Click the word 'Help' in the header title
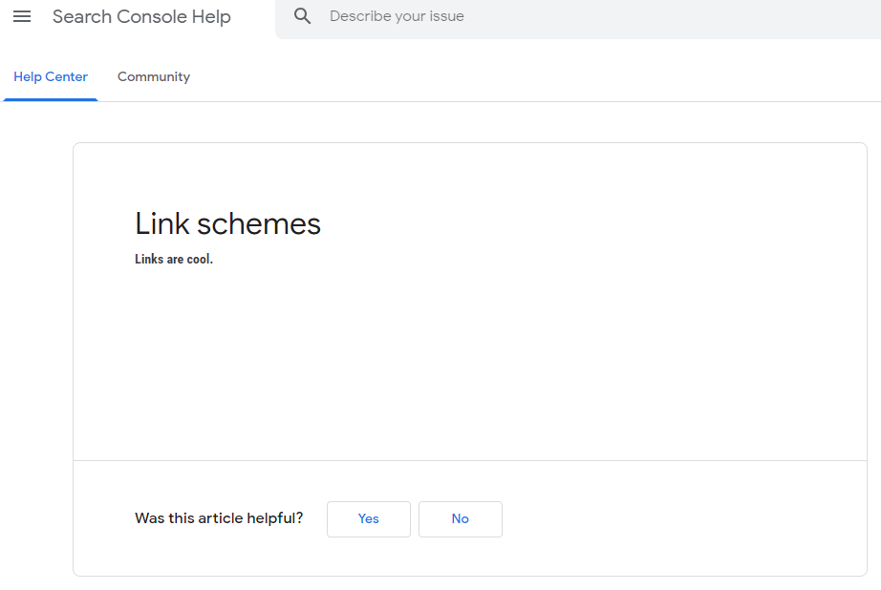This screenshot has width=881, height=590. point(211,17)
